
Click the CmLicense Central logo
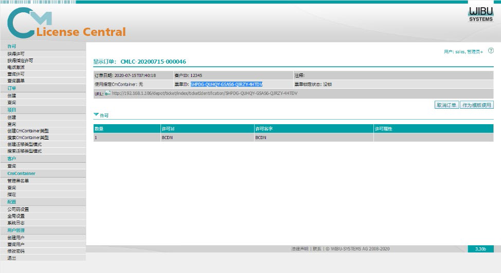(66, 23)
